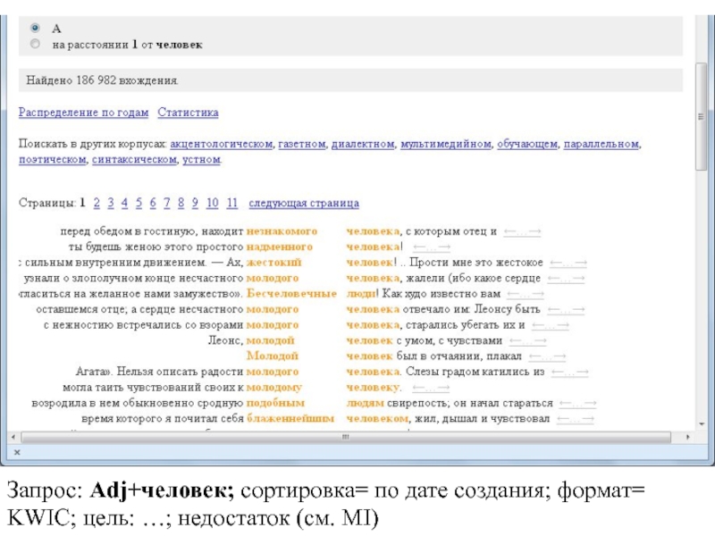Expand context arrows on "молодой человек с умом" row
This screenshot has height=536, width=715.
(527, 340)
